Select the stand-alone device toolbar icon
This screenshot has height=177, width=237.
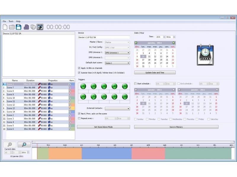pyautogui.click(x=40, y=27)
